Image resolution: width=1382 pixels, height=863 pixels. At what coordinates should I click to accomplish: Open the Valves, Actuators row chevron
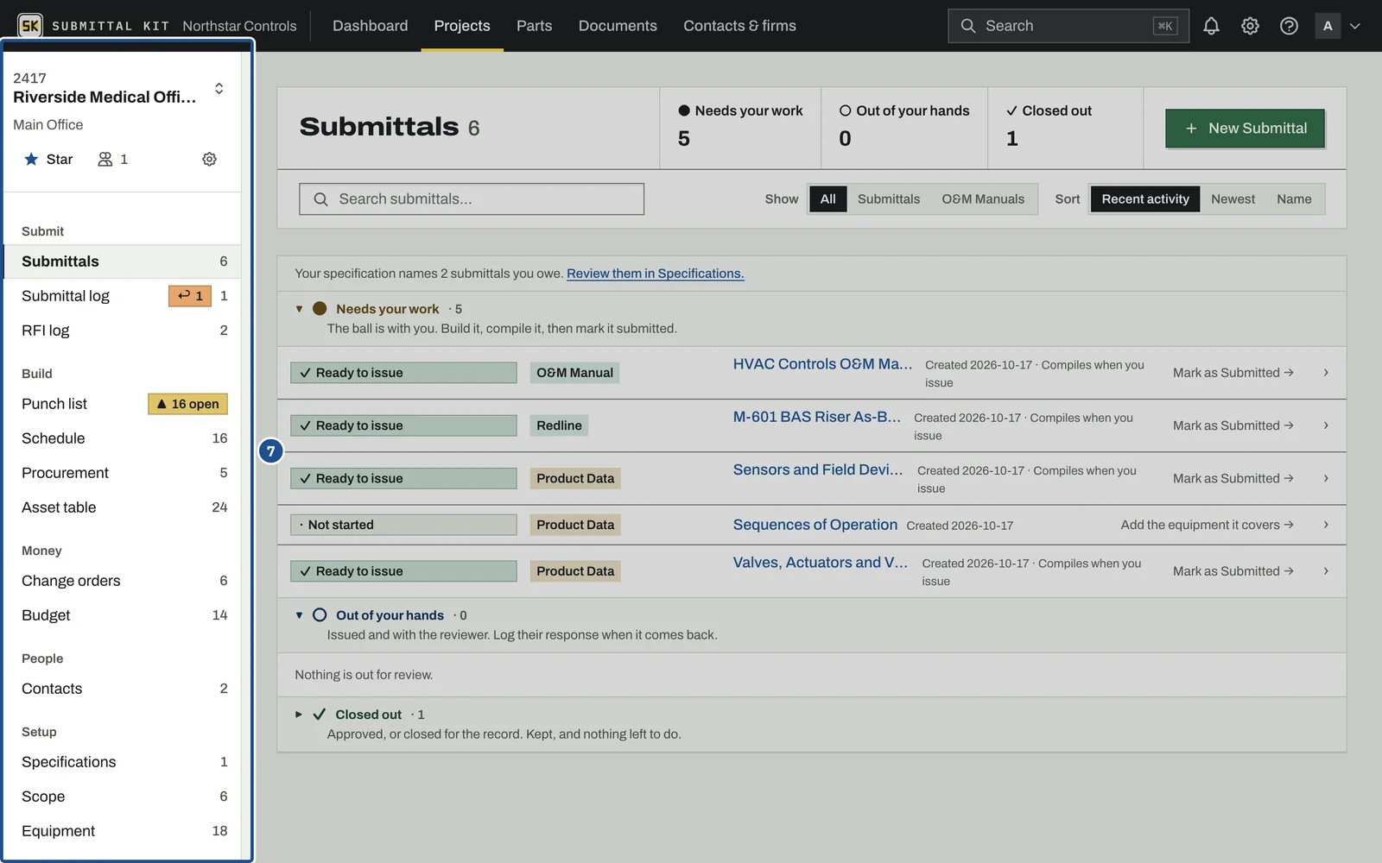tap(1326, 571)
